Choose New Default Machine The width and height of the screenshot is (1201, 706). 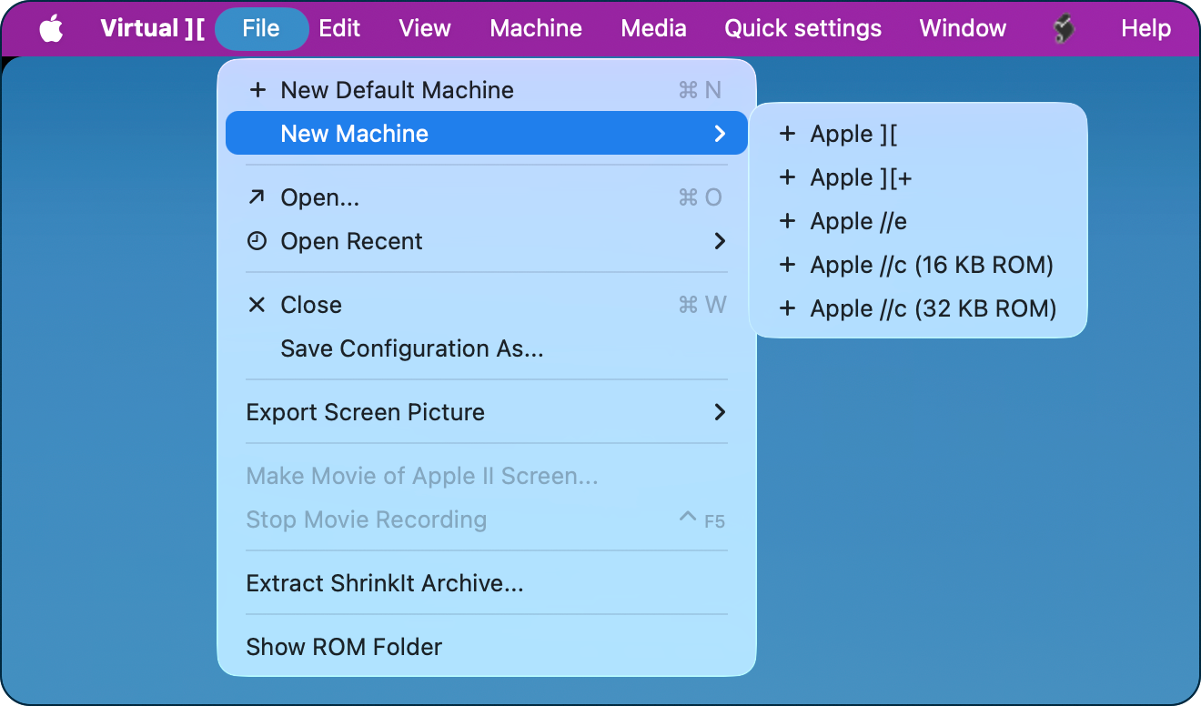pyautogui.click(x=487, y=90)
